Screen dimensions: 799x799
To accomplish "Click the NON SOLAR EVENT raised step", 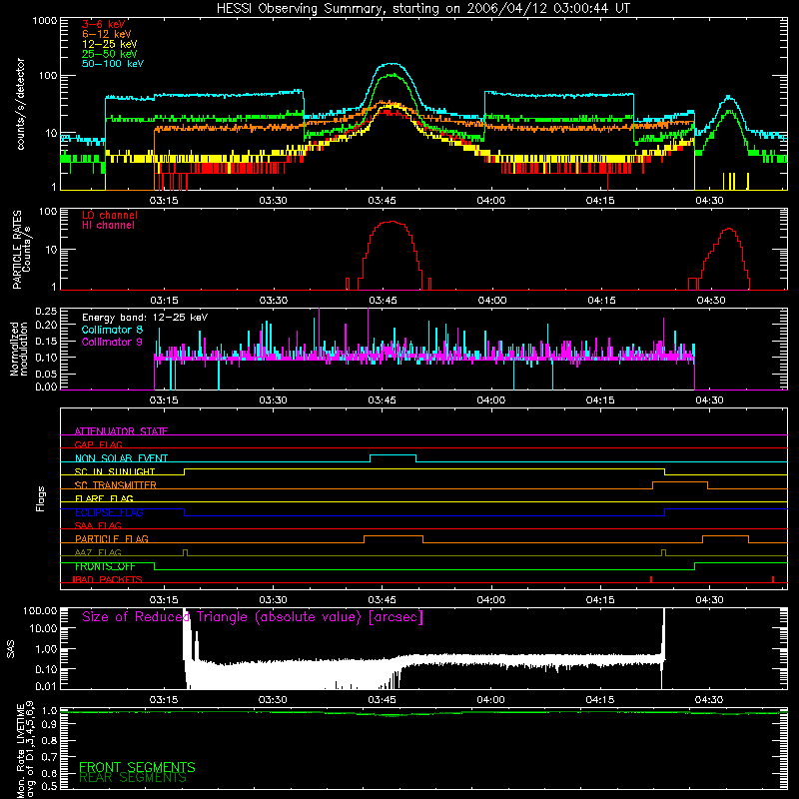I will 393,455.
